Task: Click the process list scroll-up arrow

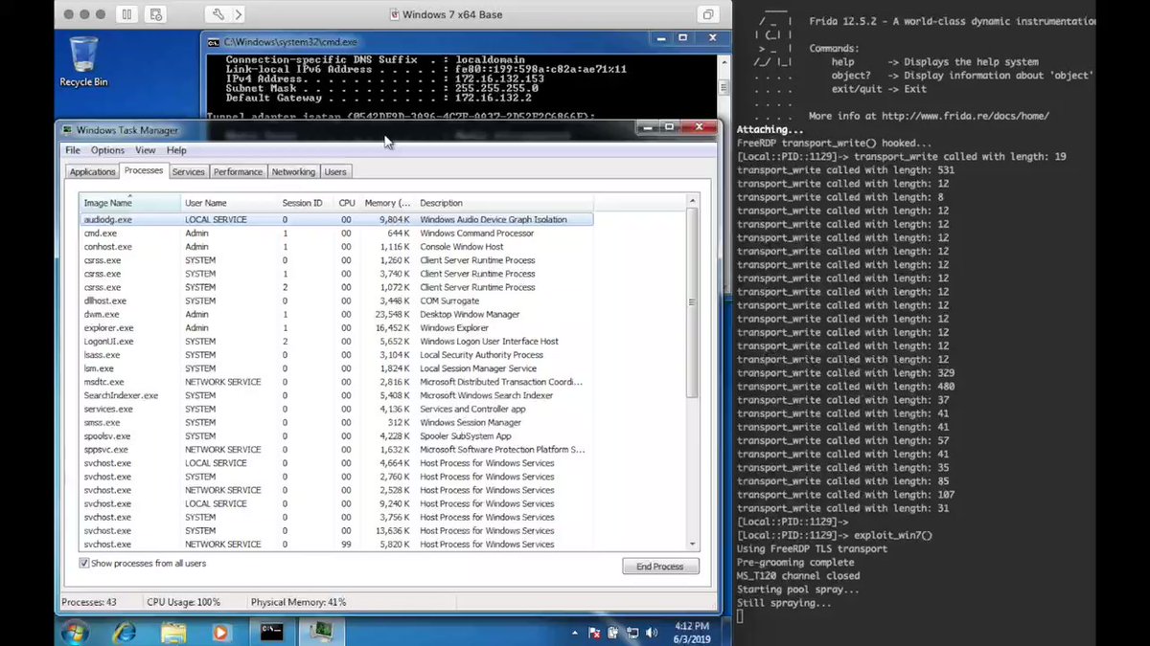Action: pos(693,200)
